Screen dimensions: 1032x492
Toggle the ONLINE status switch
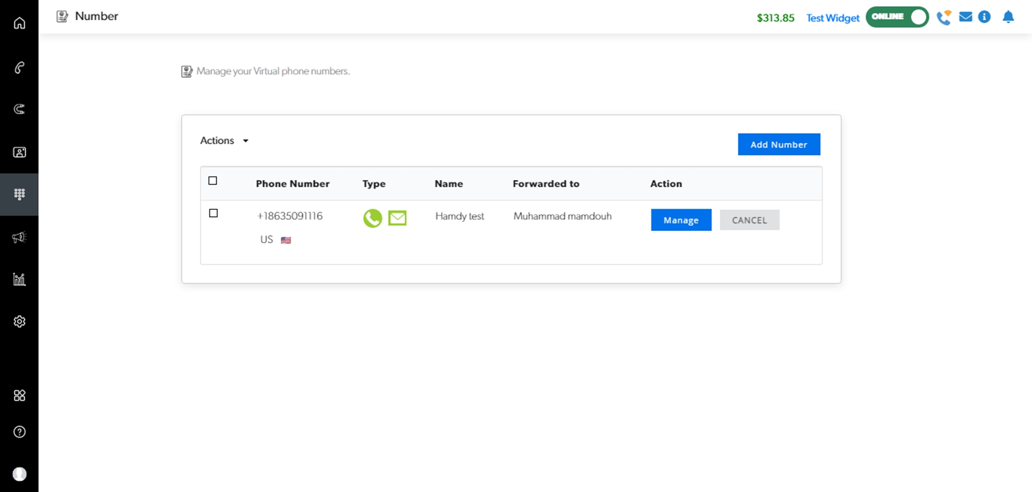pos(897,17)
